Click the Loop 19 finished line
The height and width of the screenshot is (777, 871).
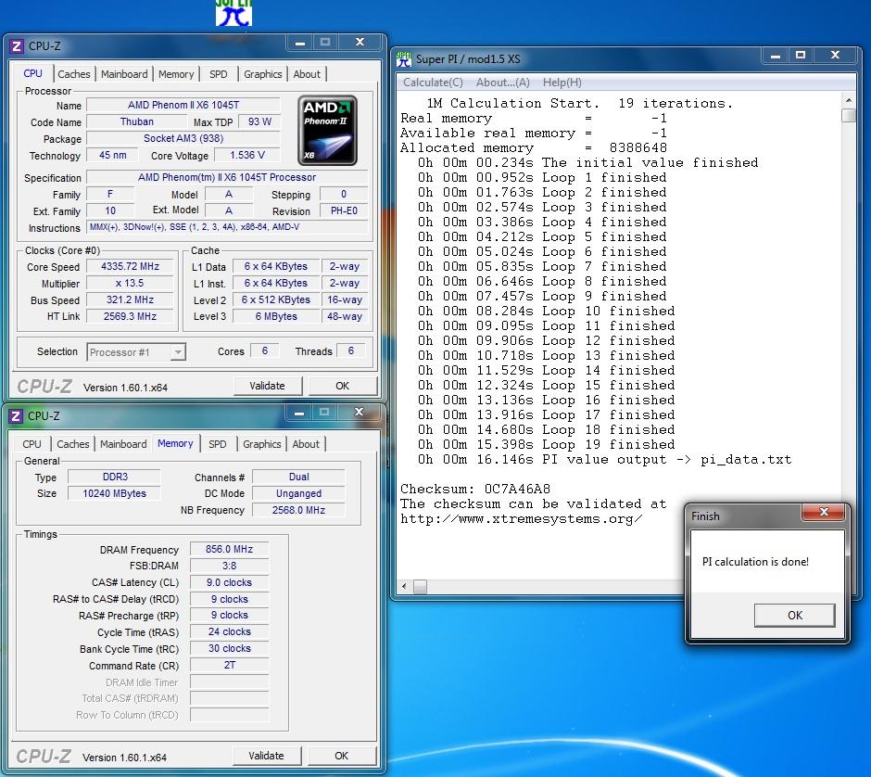(547, 445)
